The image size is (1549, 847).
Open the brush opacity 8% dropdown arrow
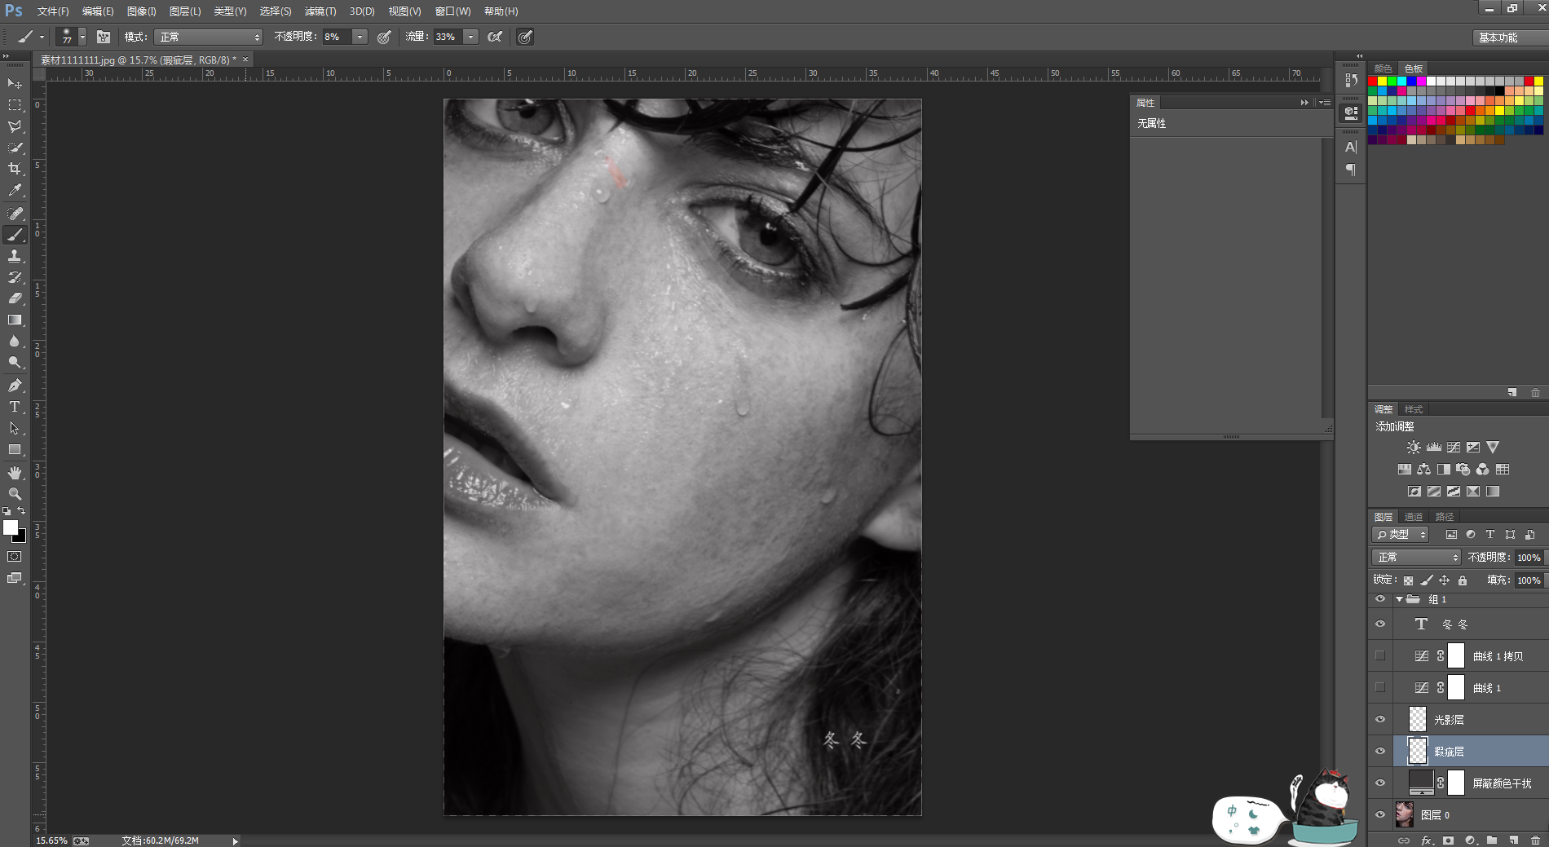click(x=360, y=37)
